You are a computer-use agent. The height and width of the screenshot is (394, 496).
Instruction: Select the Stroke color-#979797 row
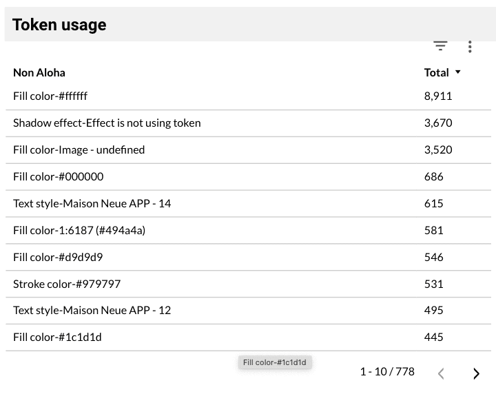67,284
